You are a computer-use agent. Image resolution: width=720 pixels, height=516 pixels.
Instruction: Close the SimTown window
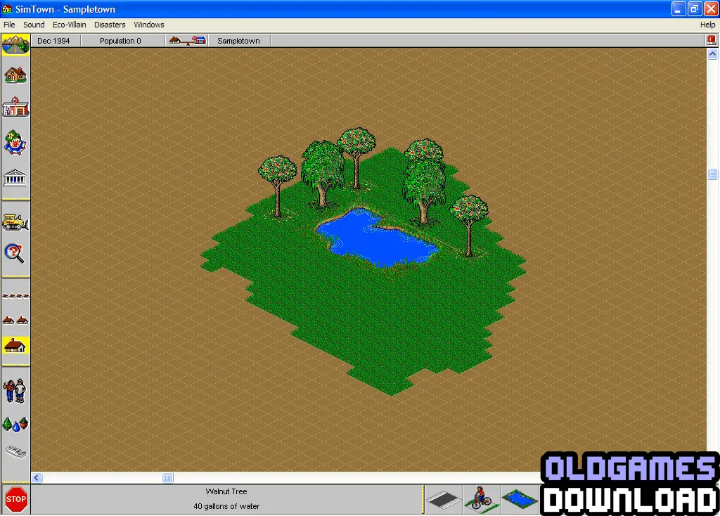coord(711,8)
